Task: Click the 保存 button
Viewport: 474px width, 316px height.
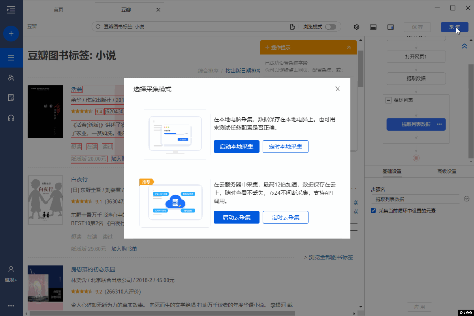Action: pyautogui.click(x=418, y=27)
